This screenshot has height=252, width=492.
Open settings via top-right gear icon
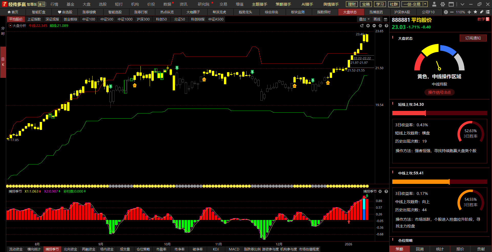tap(443, 4)
